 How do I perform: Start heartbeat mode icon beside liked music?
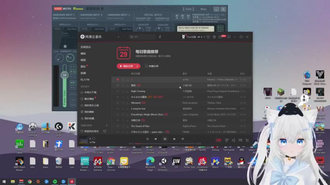click(105, 131)
